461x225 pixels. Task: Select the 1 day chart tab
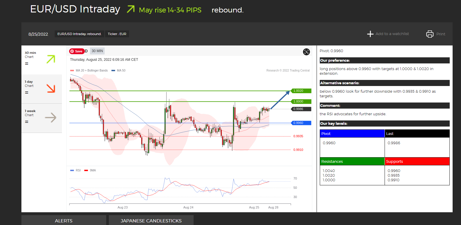tap(42, 89)
